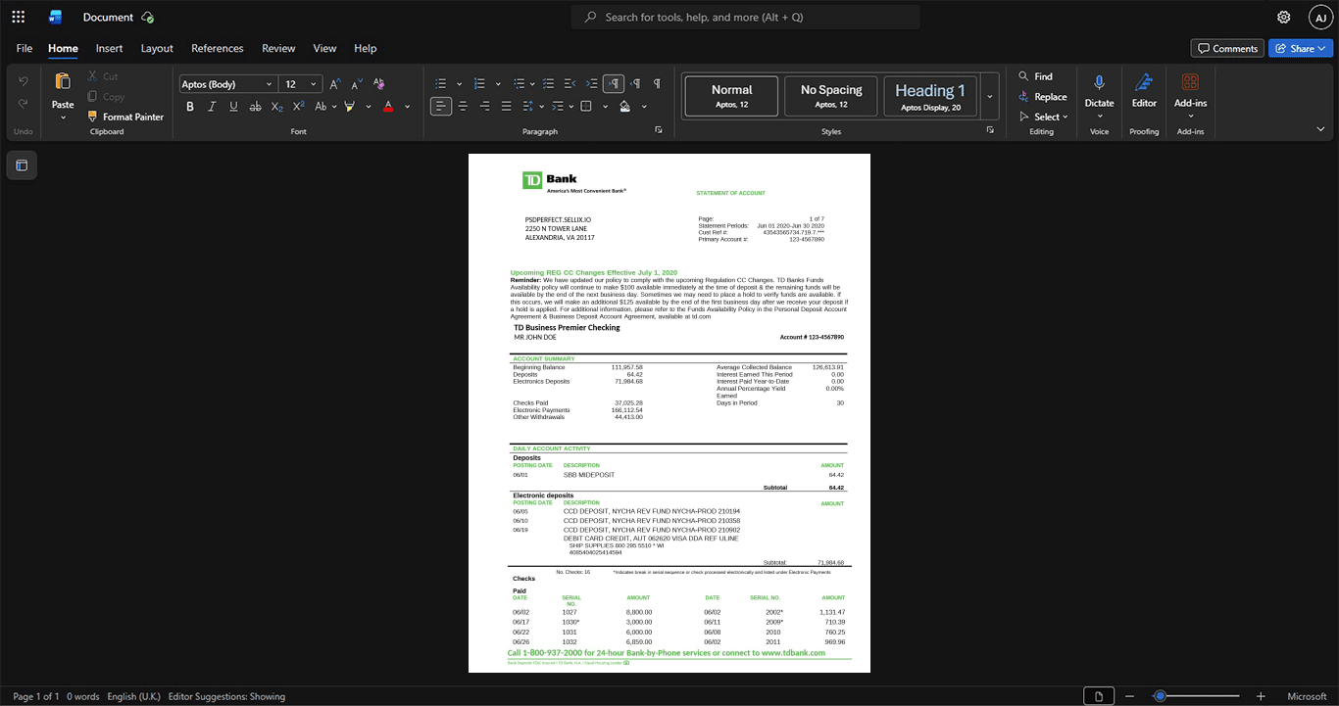This screenshot has height=706, width=1339.
Task: Justify the paragraph text
Action: [x=506, y=106]
